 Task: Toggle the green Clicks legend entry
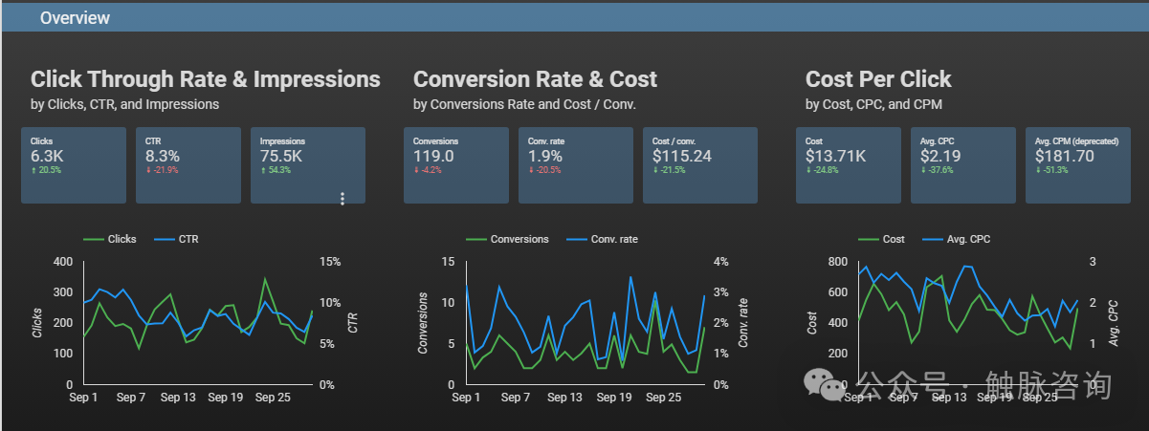pyautogui.click(x=110, y=239)
